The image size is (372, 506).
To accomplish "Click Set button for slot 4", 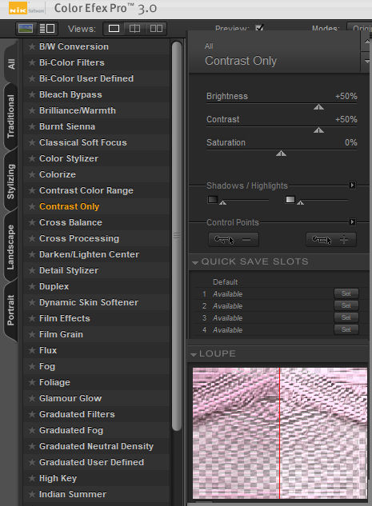I will 346,329.
